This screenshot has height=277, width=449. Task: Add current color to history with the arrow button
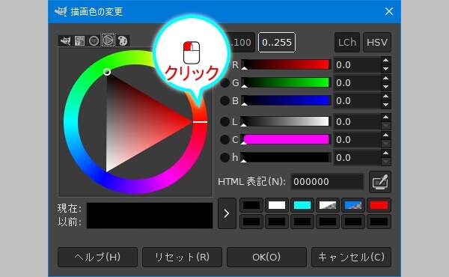(227, 213)
